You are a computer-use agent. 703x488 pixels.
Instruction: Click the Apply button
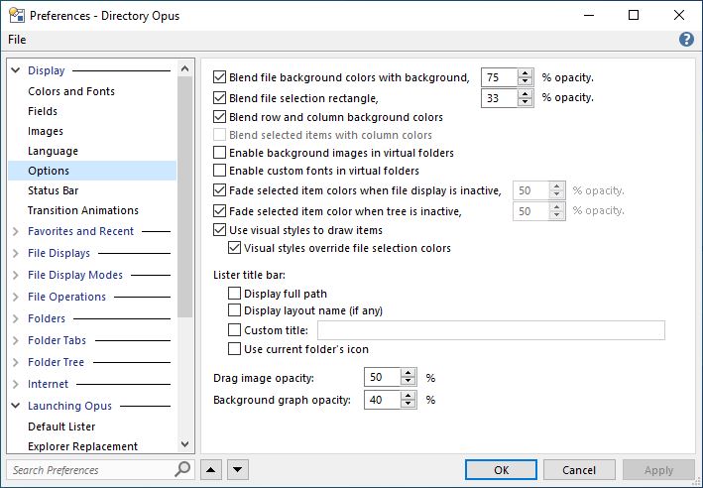coord(658,470)
